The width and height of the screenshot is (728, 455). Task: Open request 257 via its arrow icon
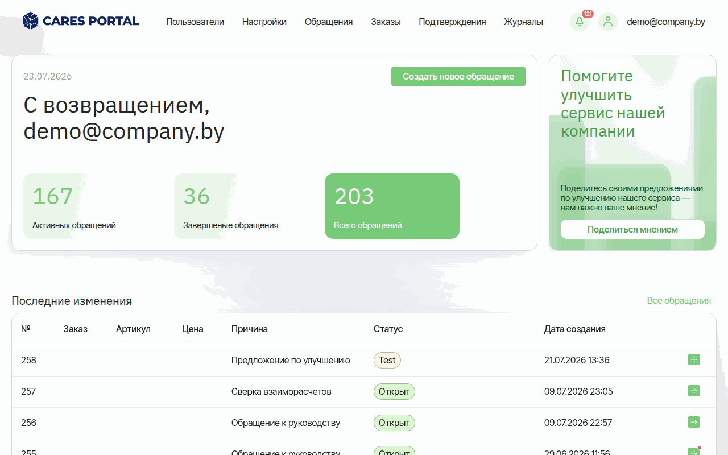coord(694,391)
